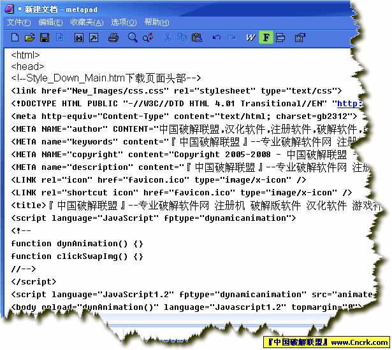
Task: Toggle word wrap W button
Action: click(250, 38)
